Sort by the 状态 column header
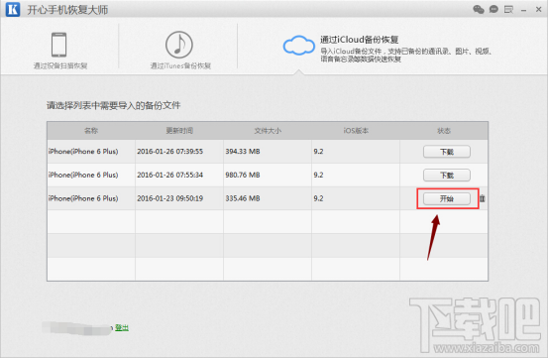The image size is (548, 358). (444, 131)
